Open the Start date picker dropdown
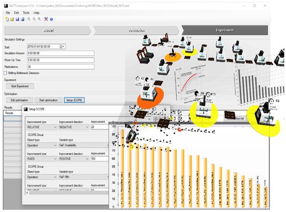 tap(62, 47)
